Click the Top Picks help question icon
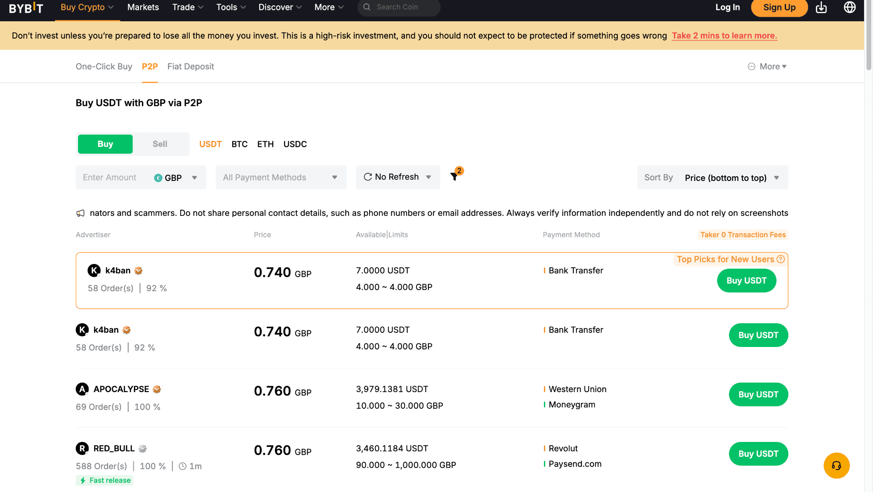This screenshot has width=873, height=493. click(x=780, y=259)
